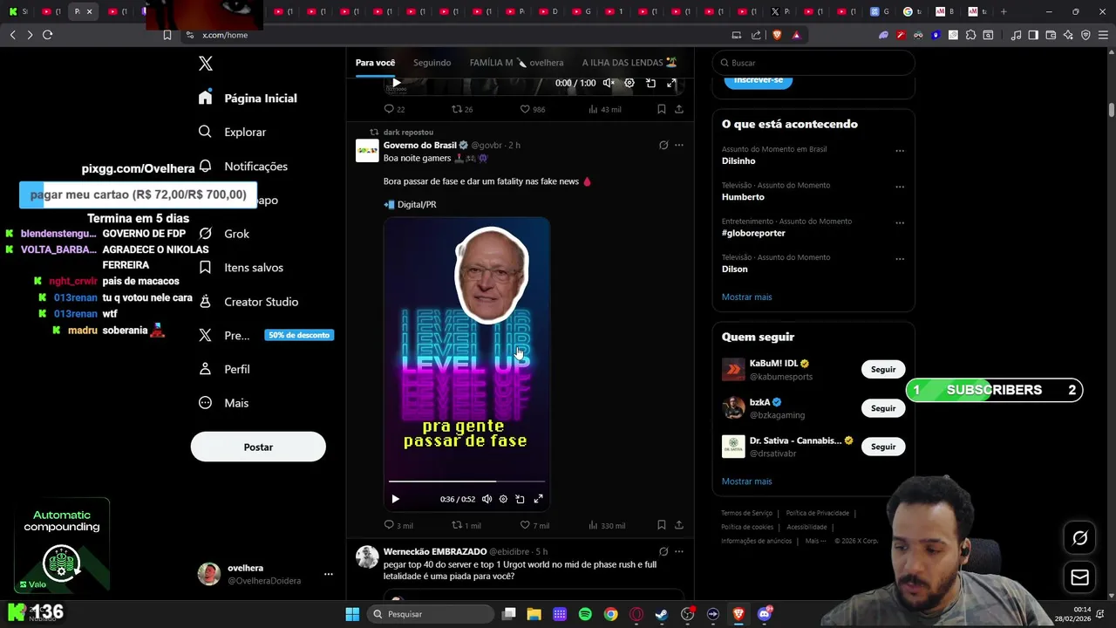Open Itens salvos bookmarks

(x=241, y=268)
